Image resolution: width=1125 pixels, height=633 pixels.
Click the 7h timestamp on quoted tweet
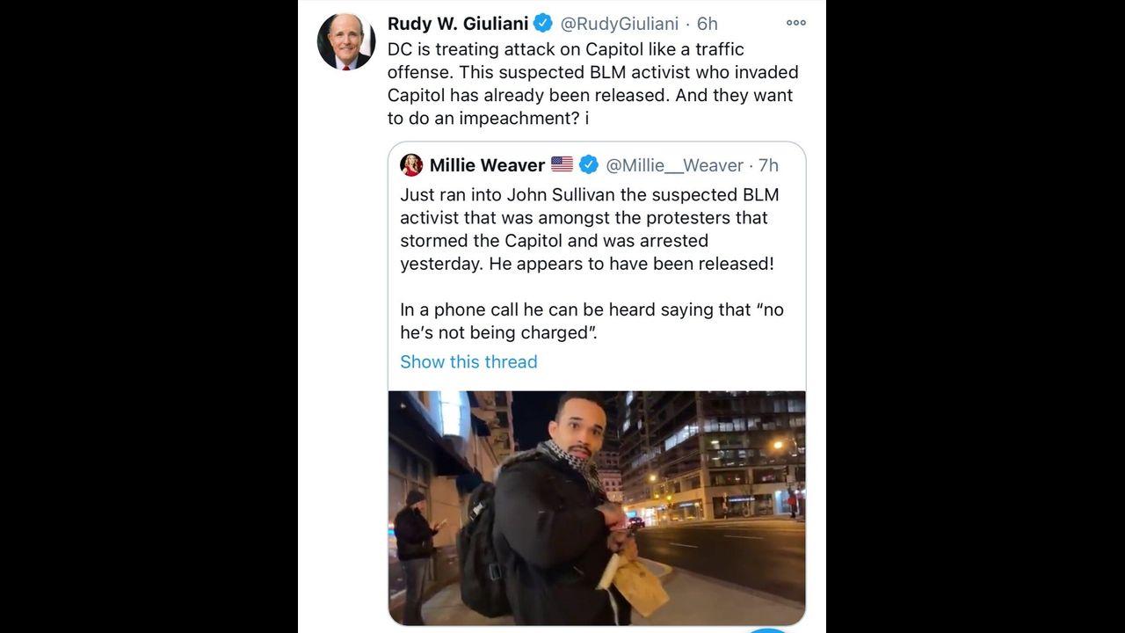[768, 164]
